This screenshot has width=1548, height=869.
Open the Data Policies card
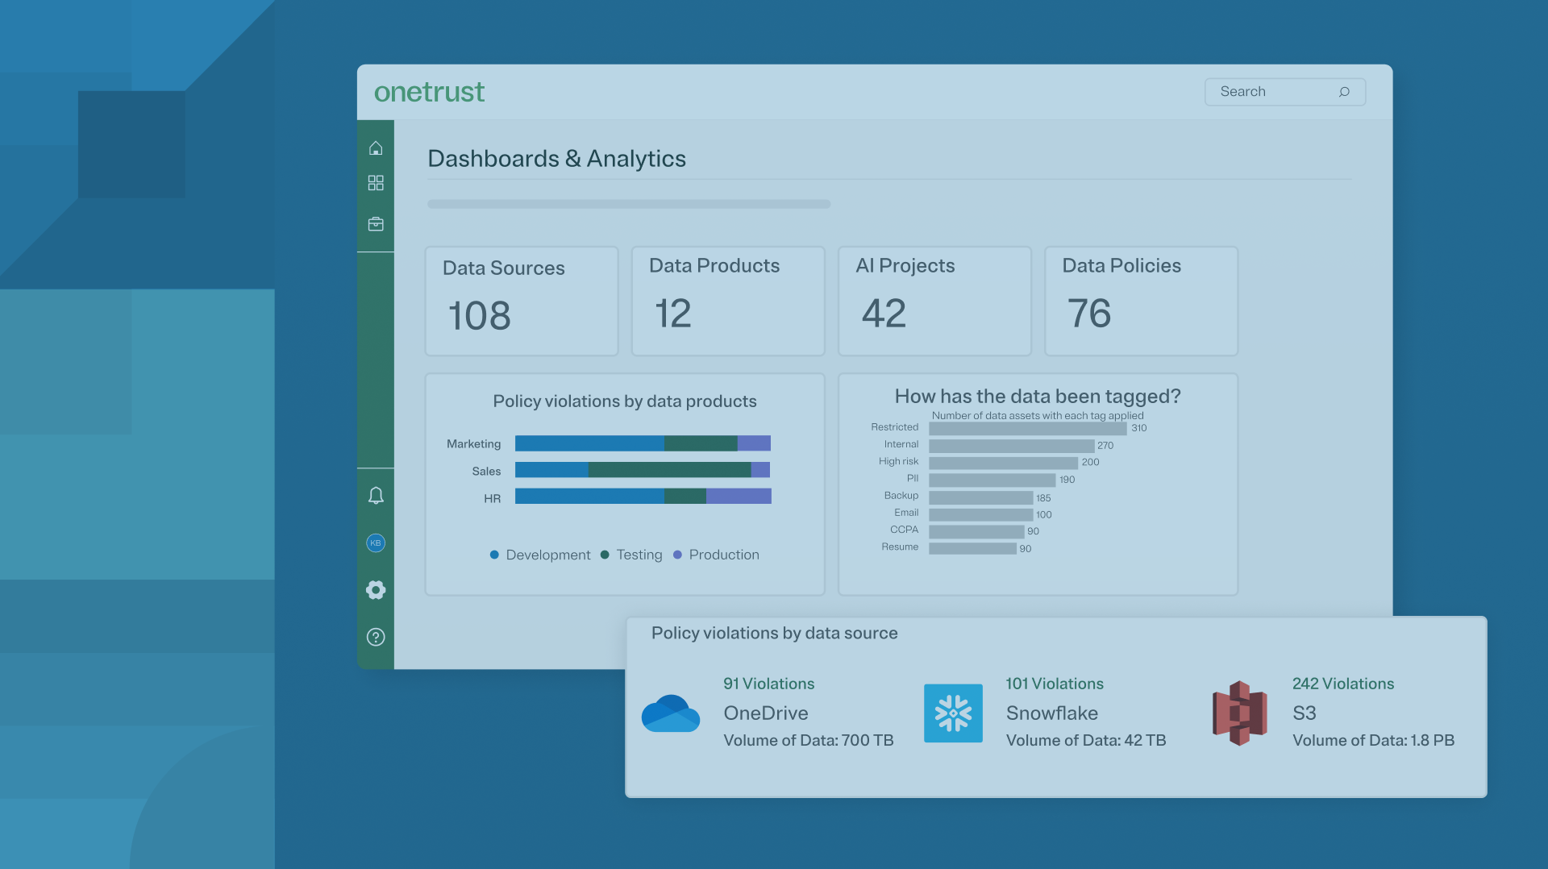[1141, 301]
